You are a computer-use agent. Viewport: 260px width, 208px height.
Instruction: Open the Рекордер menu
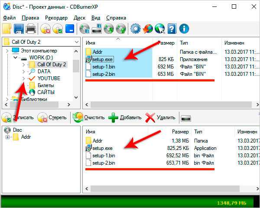(56, 18)
